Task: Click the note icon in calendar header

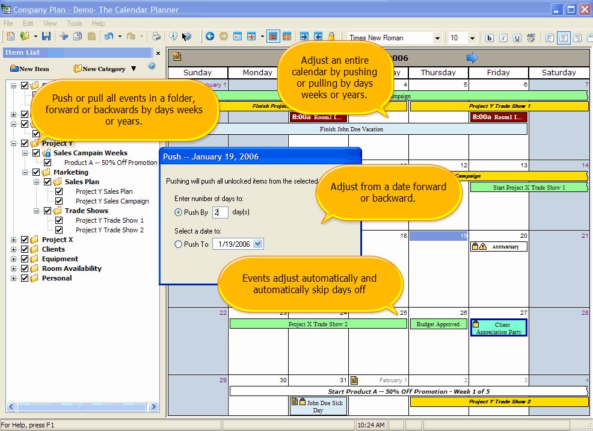Action: click(177, 57)
